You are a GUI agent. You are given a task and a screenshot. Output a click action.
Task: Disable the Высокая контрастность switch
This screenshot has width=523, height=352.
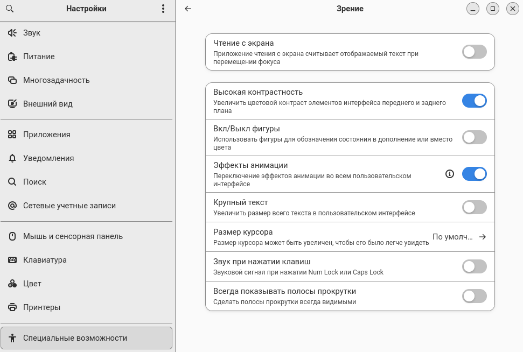(x=474, y=101)
